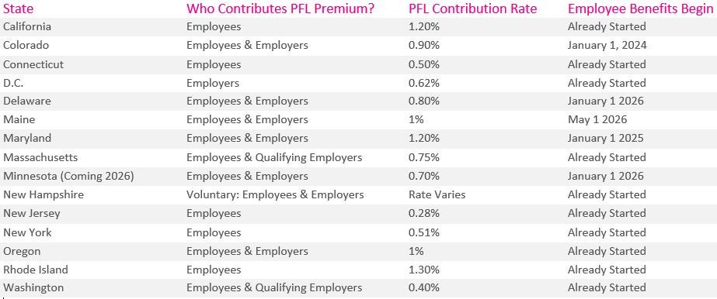
Task: Select the Who Contributes PFL Premium? header
Action: [280, 9]
